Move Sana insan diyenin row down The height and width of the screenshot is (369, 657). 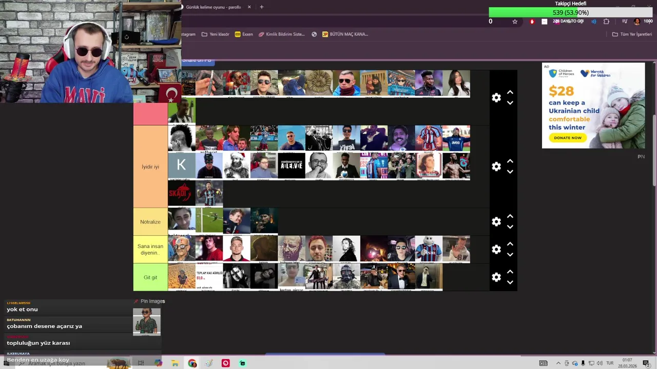click(510, 255)
